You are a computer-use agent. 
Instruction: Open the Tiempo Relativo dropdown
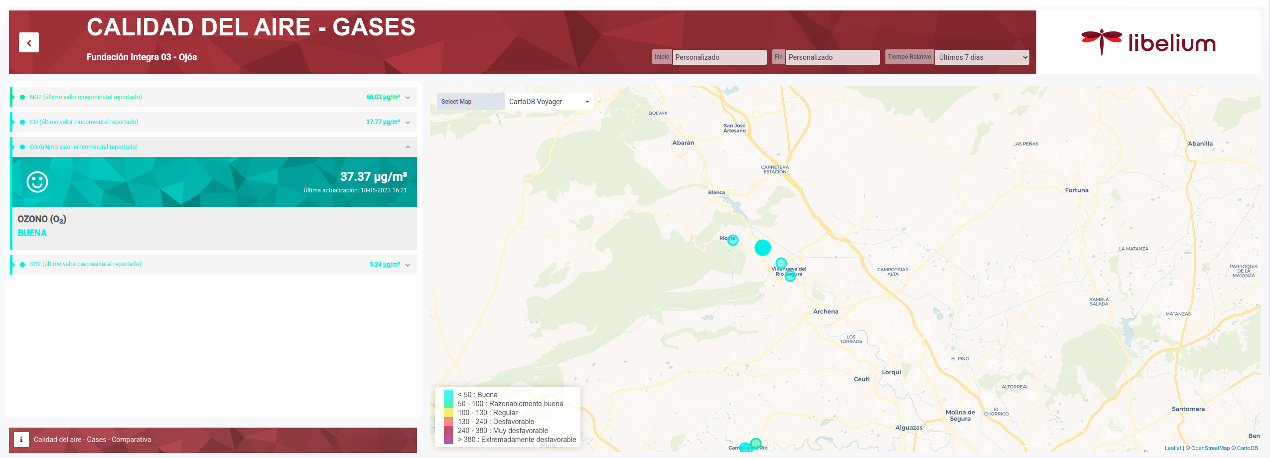982,57
